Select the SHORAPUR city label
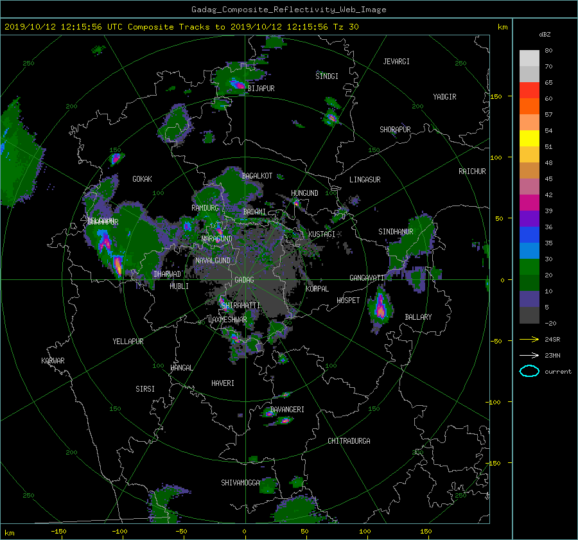The height and width of the screenshot is (540, 578). 395,130
